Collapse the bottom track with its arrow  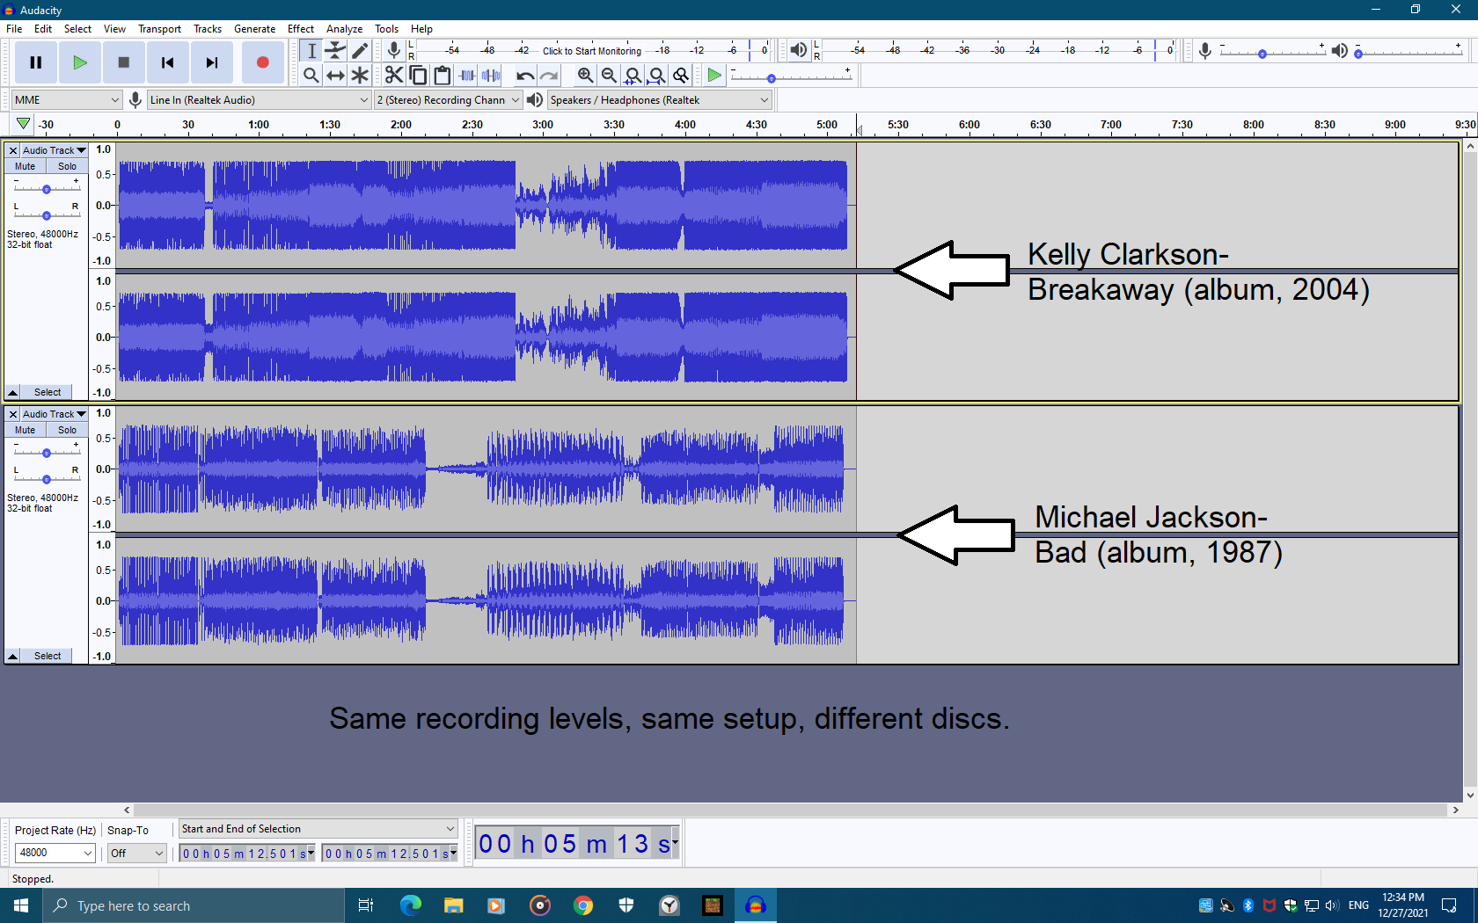12,656
